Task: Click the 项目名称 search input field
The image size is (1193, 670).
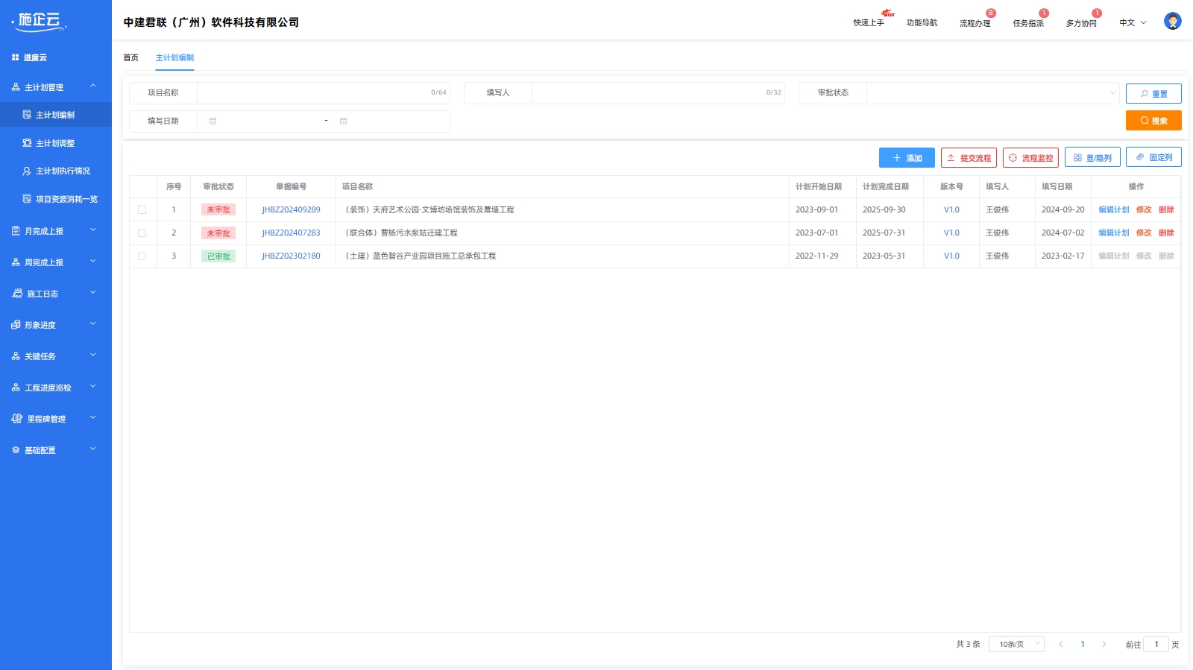Action: tap(313, 93)
